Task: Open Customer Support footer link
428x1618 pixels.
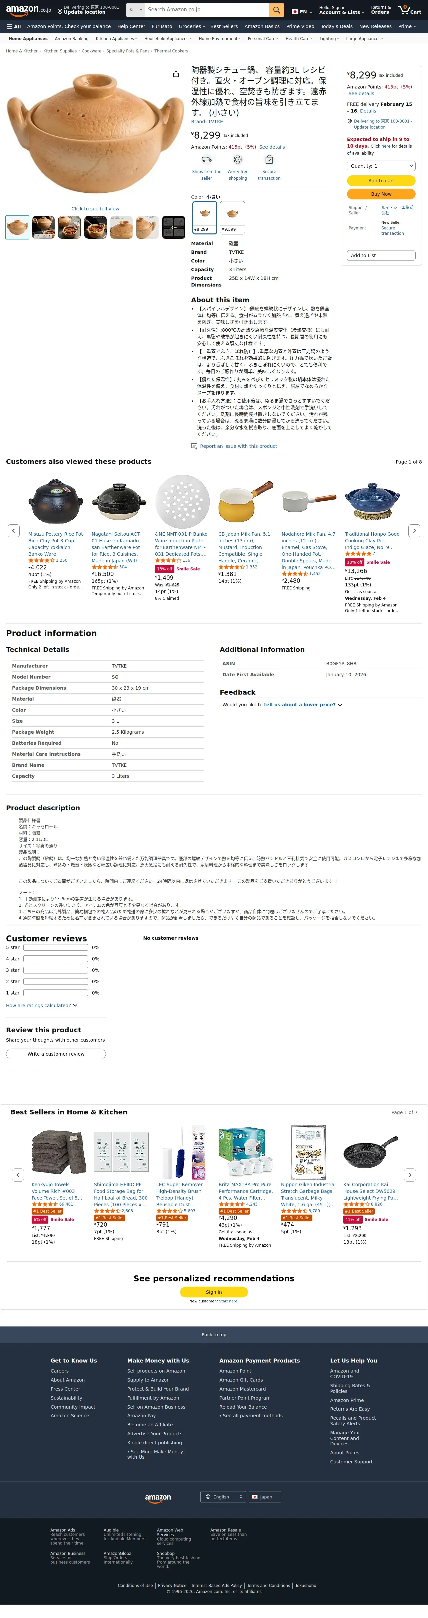Action: (x=351, y=1462)
